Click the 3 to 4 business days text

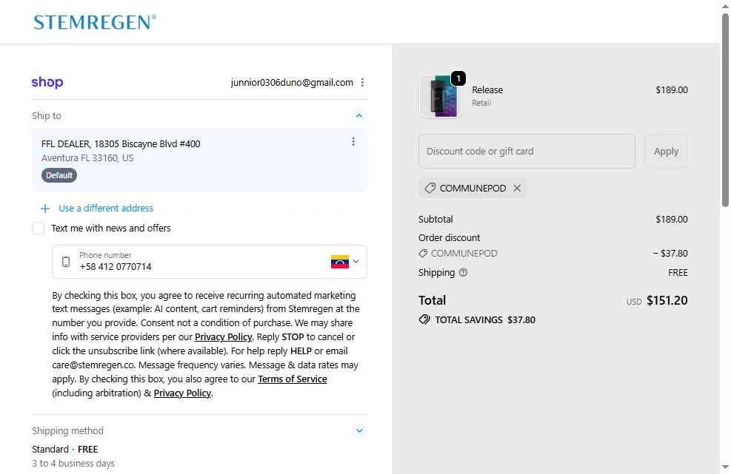click(73, 464)
